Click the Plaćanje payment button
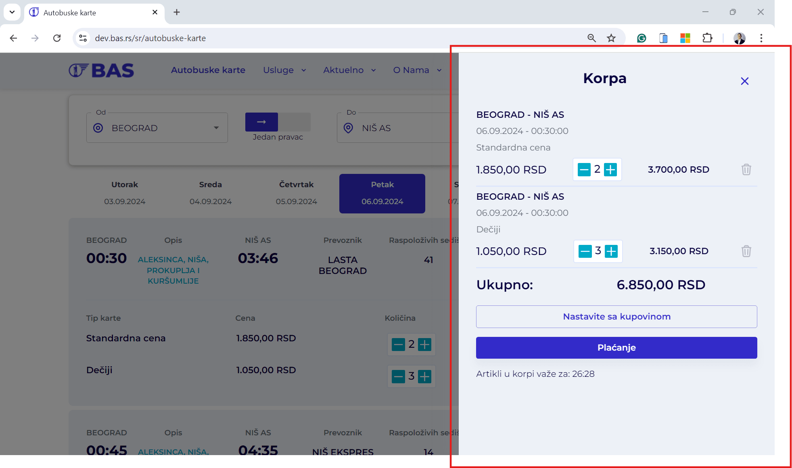 point(616,348)
